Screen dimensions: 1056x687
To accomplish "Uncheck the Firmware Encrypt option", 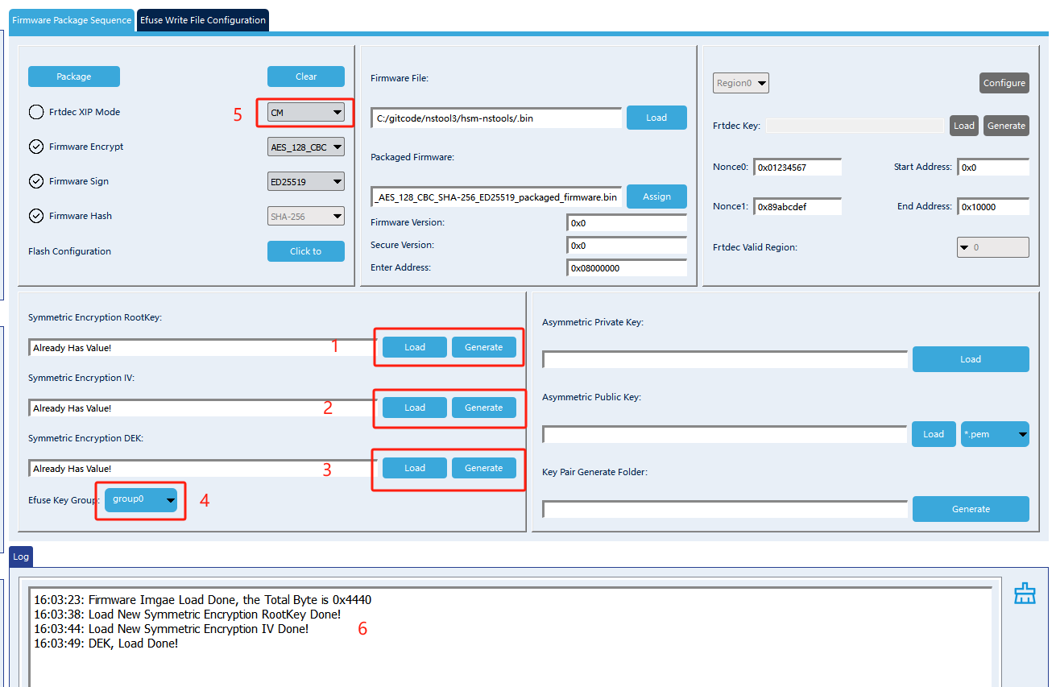I will point(36,147).
